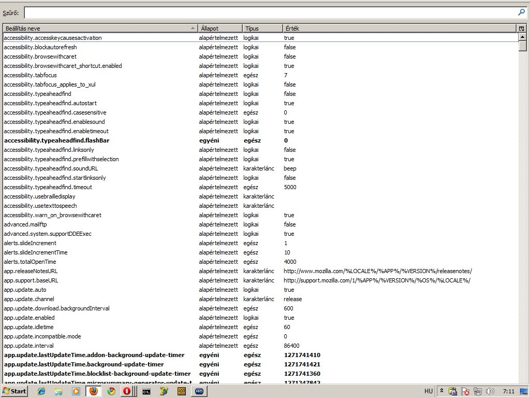The height and width of the screenshot is (398, 530).
Task: Select accessibility.warn_on_browsewithcaret row
Action: tap(260, 215)
